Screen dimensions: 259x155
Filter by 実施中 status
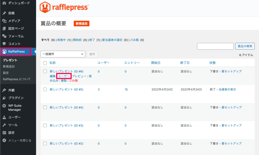pos(61,40)
